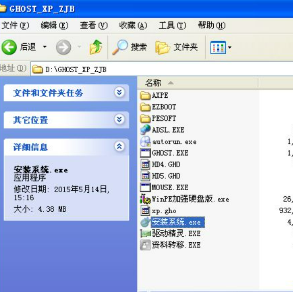Collapse the 详细信息 panel
Image resolution: width=293 pixels, height=292 pixels.
tap(119, 147)
